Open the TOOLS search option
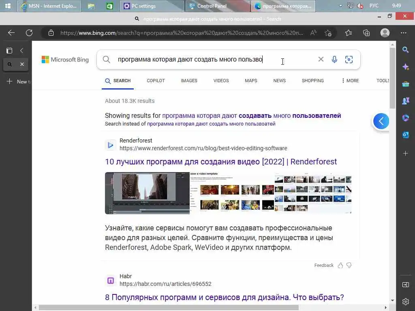 [383, 81]
